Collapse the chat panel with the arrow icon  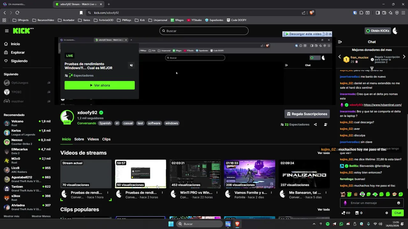click(x=340, y=42)
